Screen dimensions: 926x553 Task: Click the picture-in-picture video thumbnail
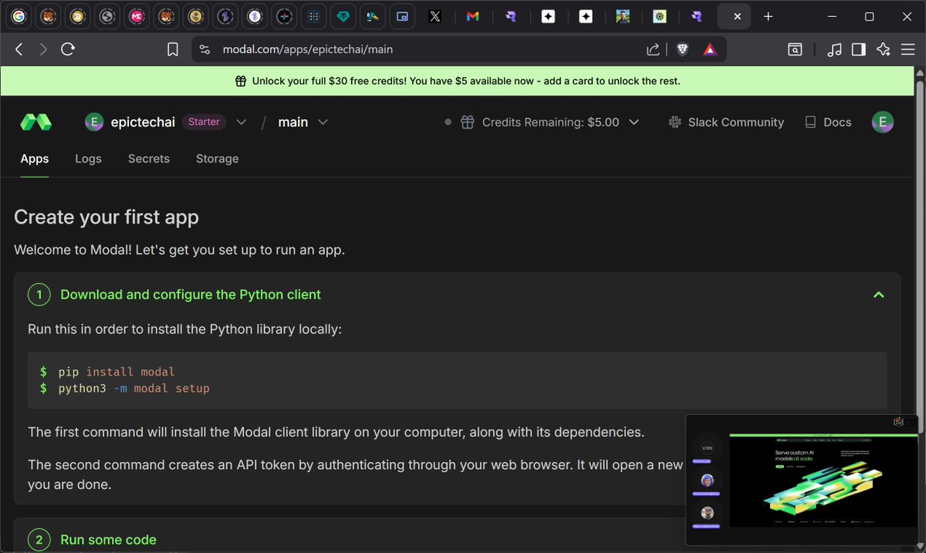801,480
